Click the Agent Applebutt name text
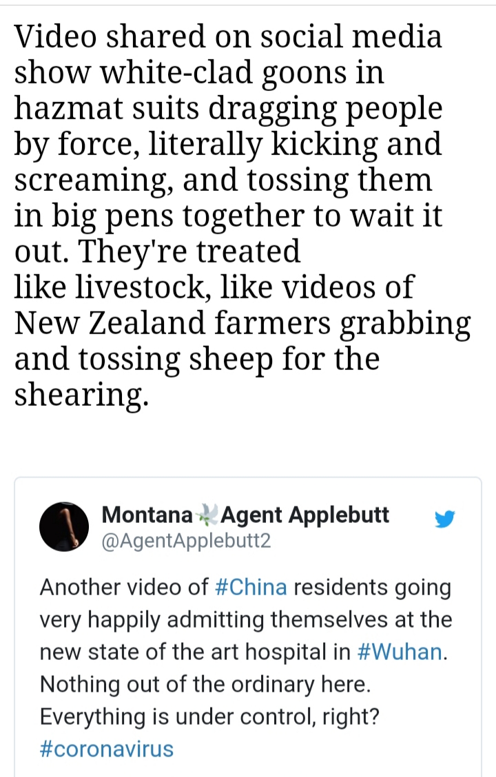 click(x=305, y=515)
